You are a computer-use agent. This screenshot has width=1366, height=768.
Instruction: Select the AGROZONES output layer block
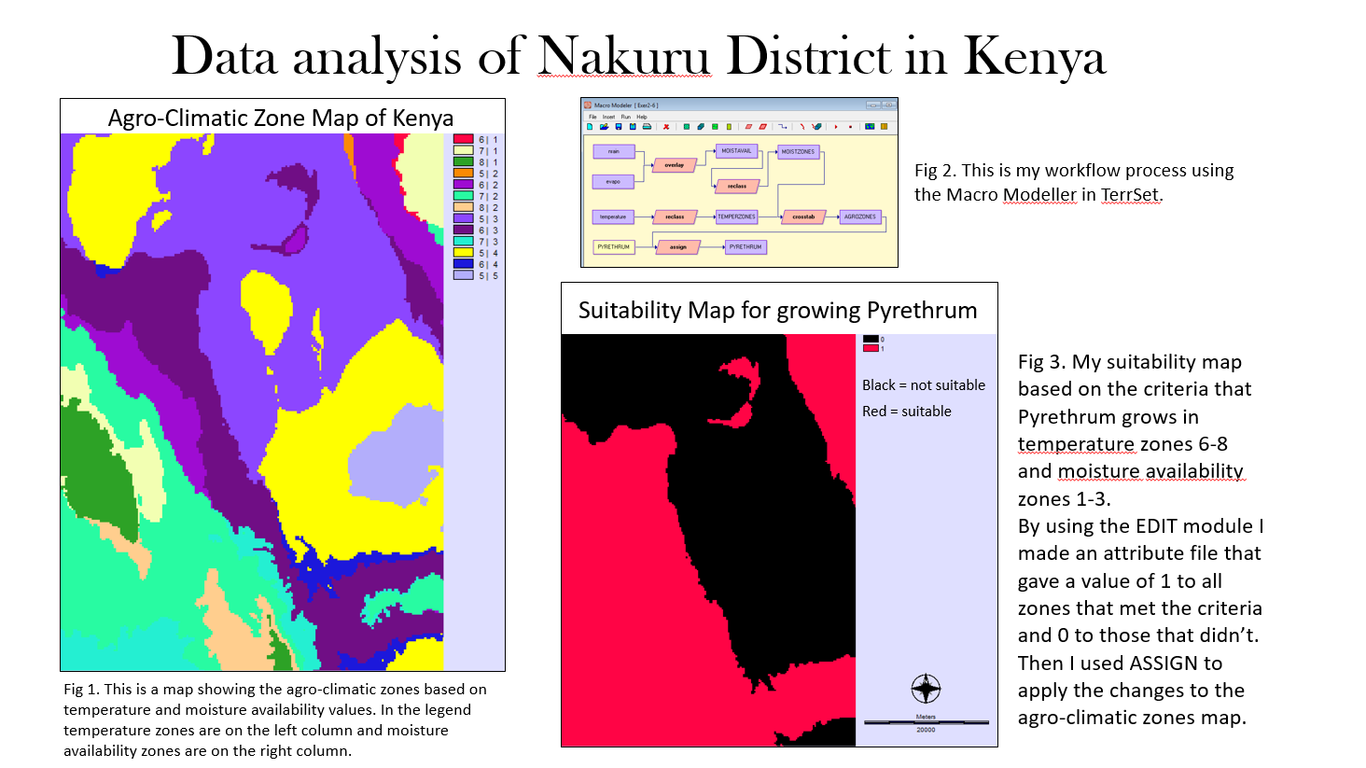859,216
